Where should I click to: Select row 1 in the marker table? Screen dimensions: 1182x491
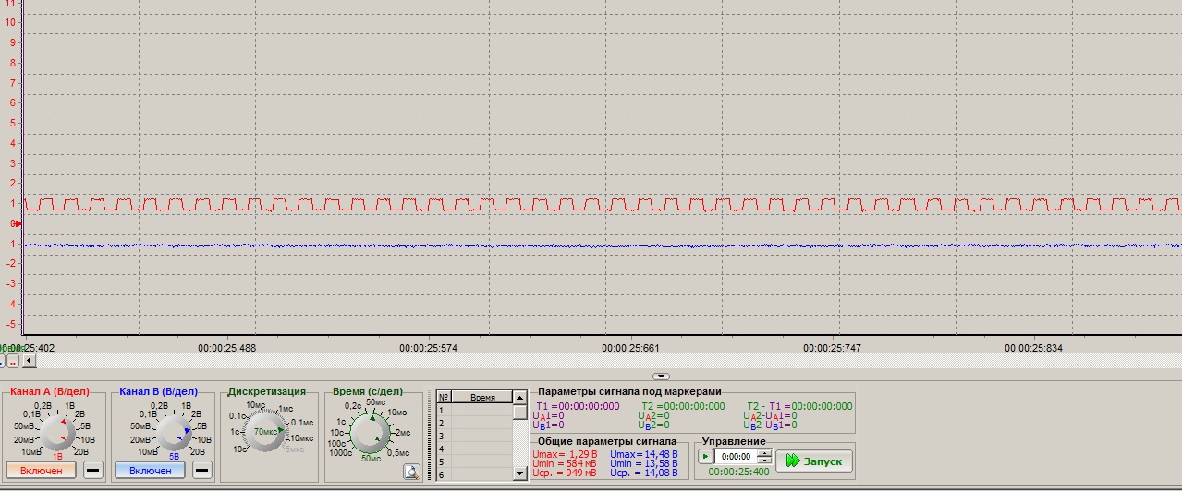[x=474, y=411]
